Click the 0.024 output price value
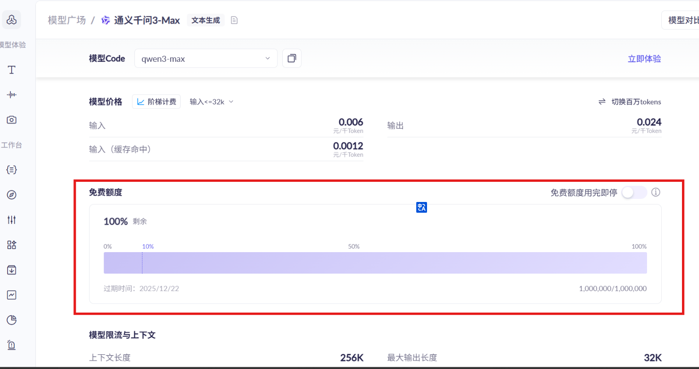Screen dimensions: 699x369 point(649,122)
